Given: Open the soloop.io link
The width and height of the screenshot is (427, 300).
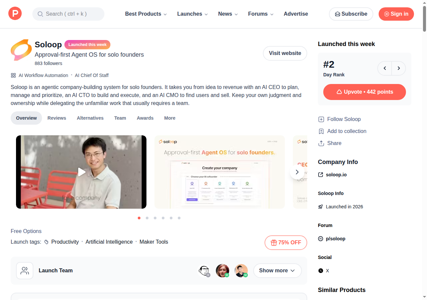Looking at the screenshot, I should pyautogui.click(x=336, y=175).
